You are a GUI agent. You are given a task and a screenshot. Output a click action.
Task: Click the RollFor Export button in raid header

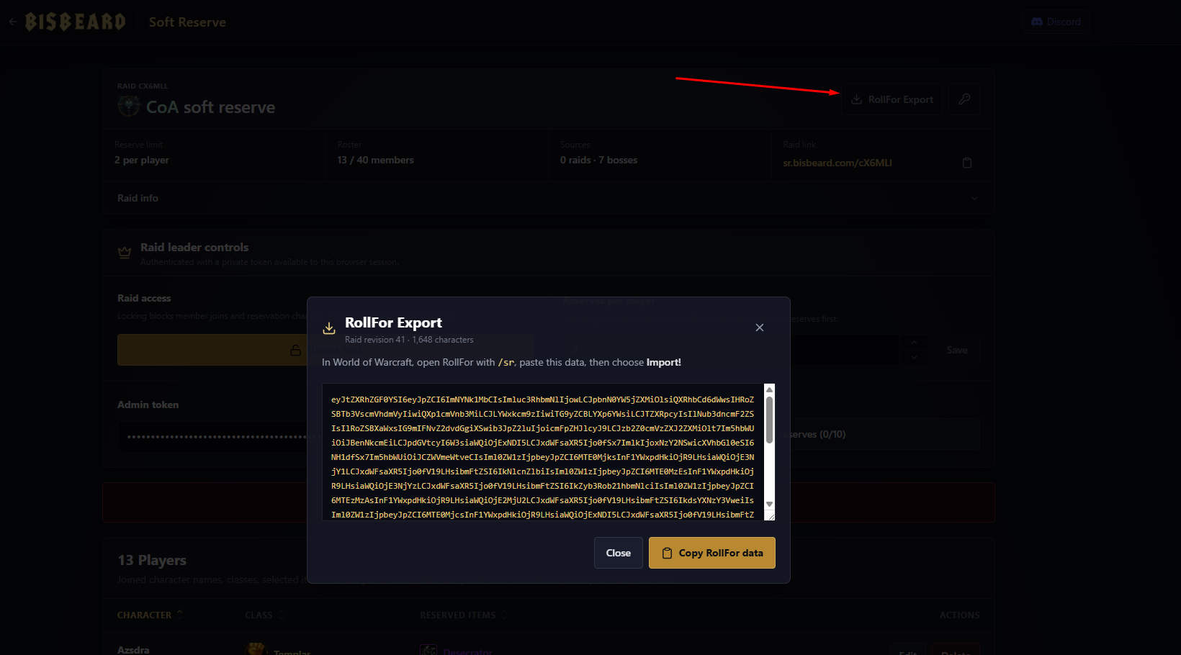coord(892,99)
